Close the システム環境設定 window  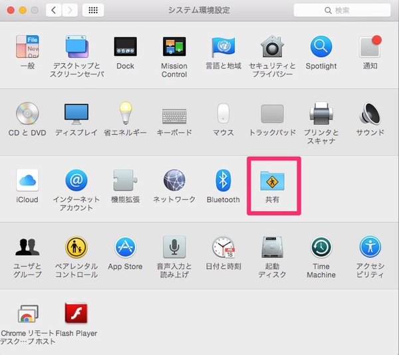pyautogui.click(x=11, y=11)
